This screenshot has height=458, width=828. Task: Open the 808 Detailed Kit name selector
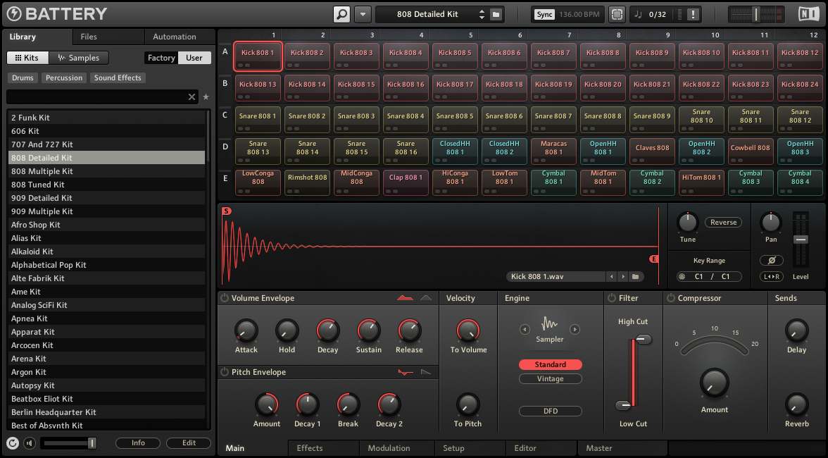coord(428,14)
